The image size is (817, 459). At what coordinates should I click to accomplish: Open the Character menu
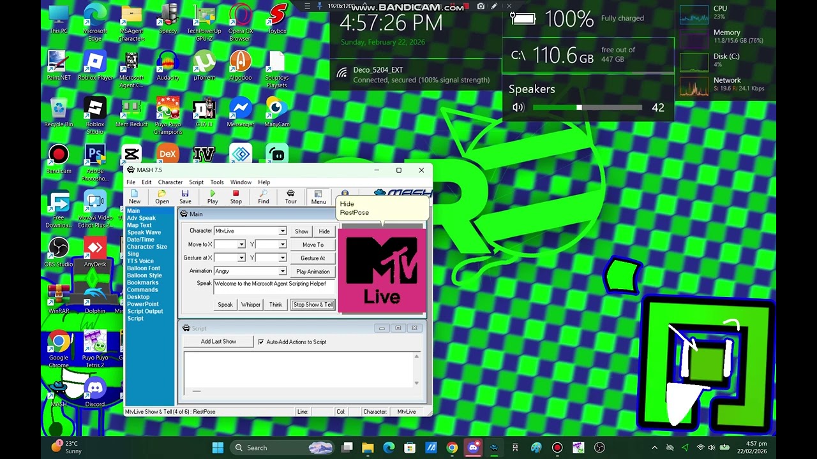click(x=170, y=182)
